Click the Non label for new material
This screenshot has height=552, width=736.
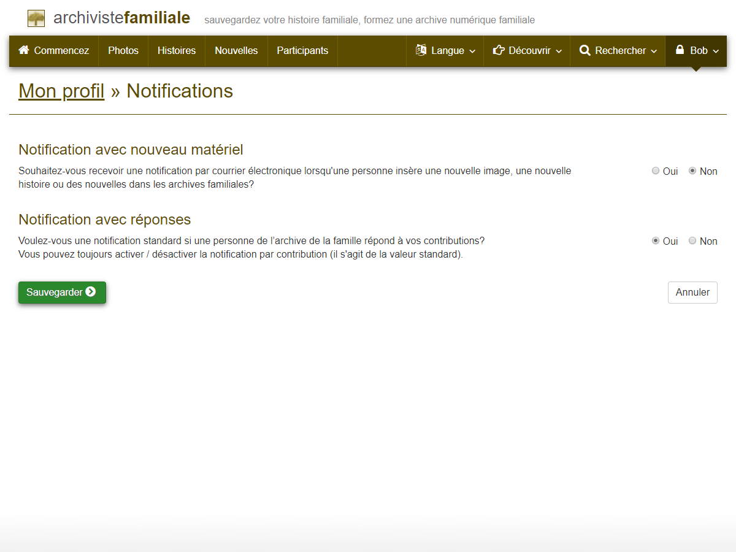(x=708, y=171)
